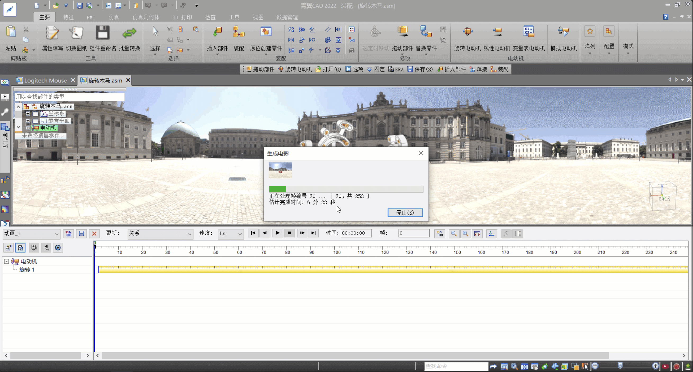Click the zoom out timeline icon
Screen dimensions: 693x372
point(453,233)
